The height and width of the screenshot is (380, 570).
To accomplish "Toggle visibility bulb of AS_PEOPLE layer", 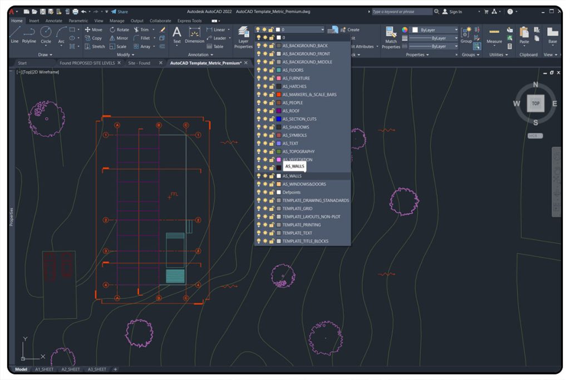I will [258, 103].
